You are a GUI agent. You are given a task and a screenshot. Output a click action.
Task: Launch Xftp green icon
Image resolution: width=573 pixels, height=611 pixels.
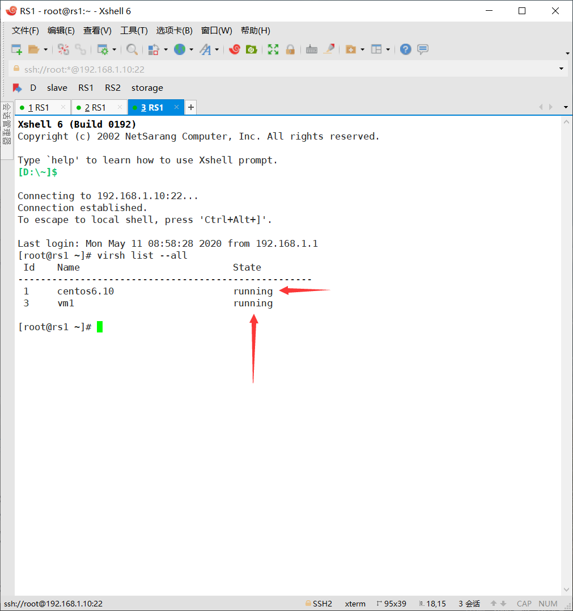[x=252, y=49]
